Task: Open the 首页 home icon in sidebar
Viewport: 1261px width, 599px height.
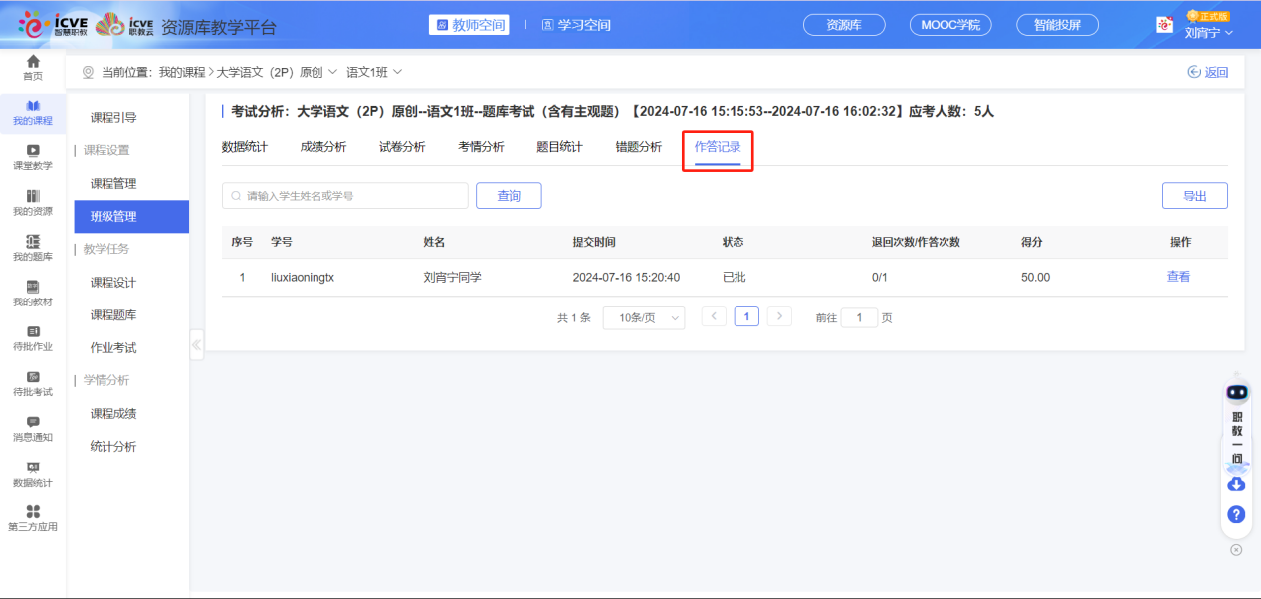Action: pos(33,68)
